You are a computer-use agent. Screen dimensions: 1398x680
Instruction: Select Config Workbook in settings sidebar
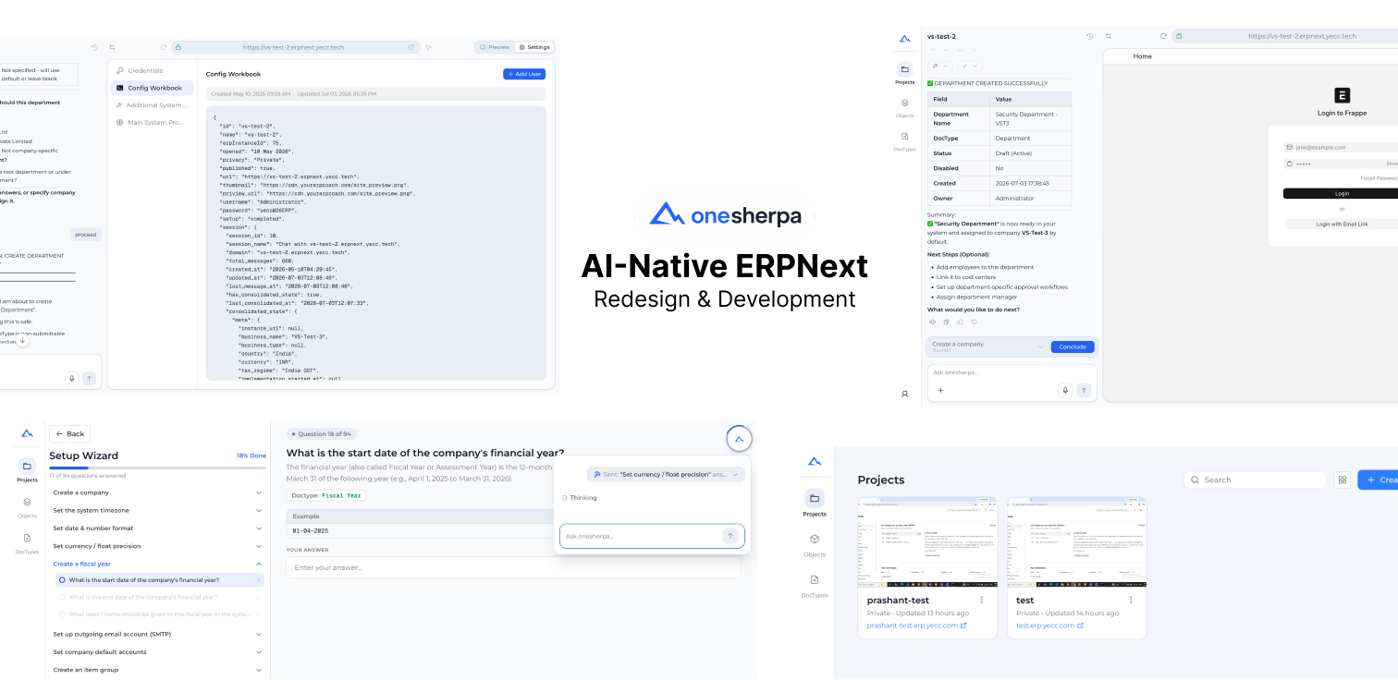click(152, 88)
